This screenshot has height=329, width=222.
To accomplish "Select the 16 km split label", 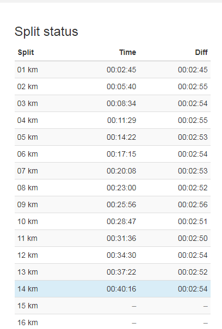I will (x=28, y=322).
